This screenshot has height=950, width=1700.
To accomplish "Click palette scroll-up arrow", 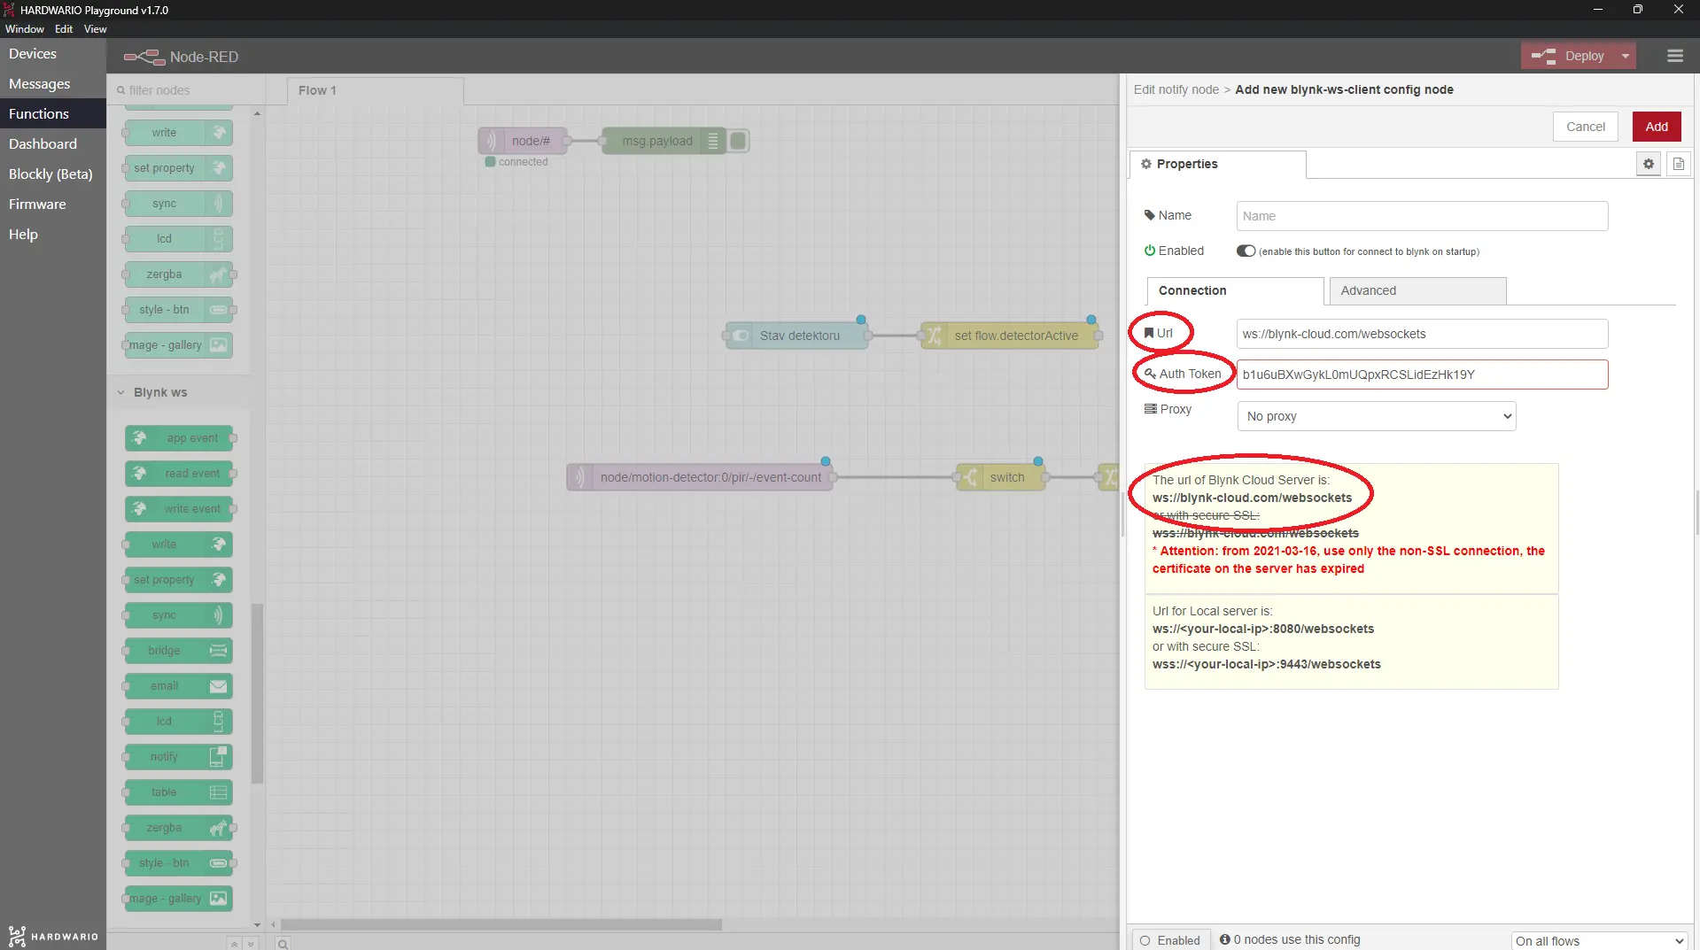I will [257, 113].
